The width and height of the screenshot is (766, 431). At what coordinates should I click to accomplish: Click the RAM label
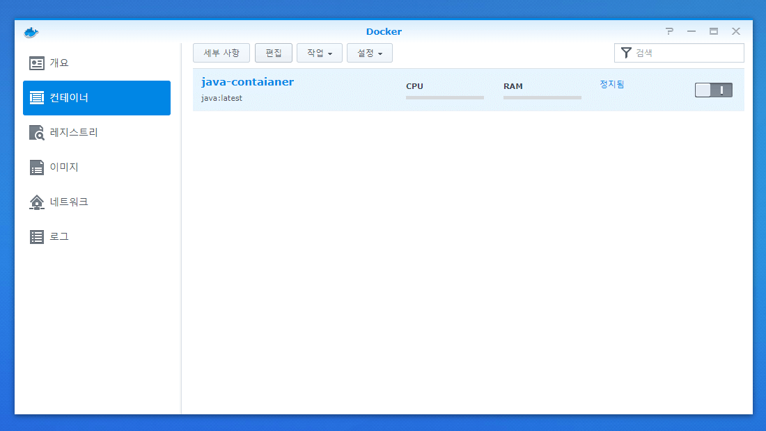(513, 86)
